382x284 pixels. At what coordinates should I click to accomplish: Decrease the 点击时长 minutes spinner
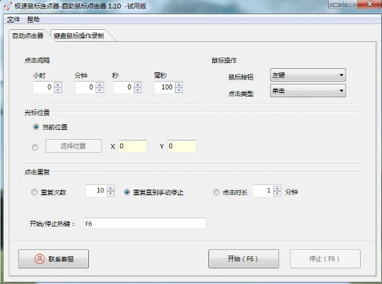(x=277, y=194)
